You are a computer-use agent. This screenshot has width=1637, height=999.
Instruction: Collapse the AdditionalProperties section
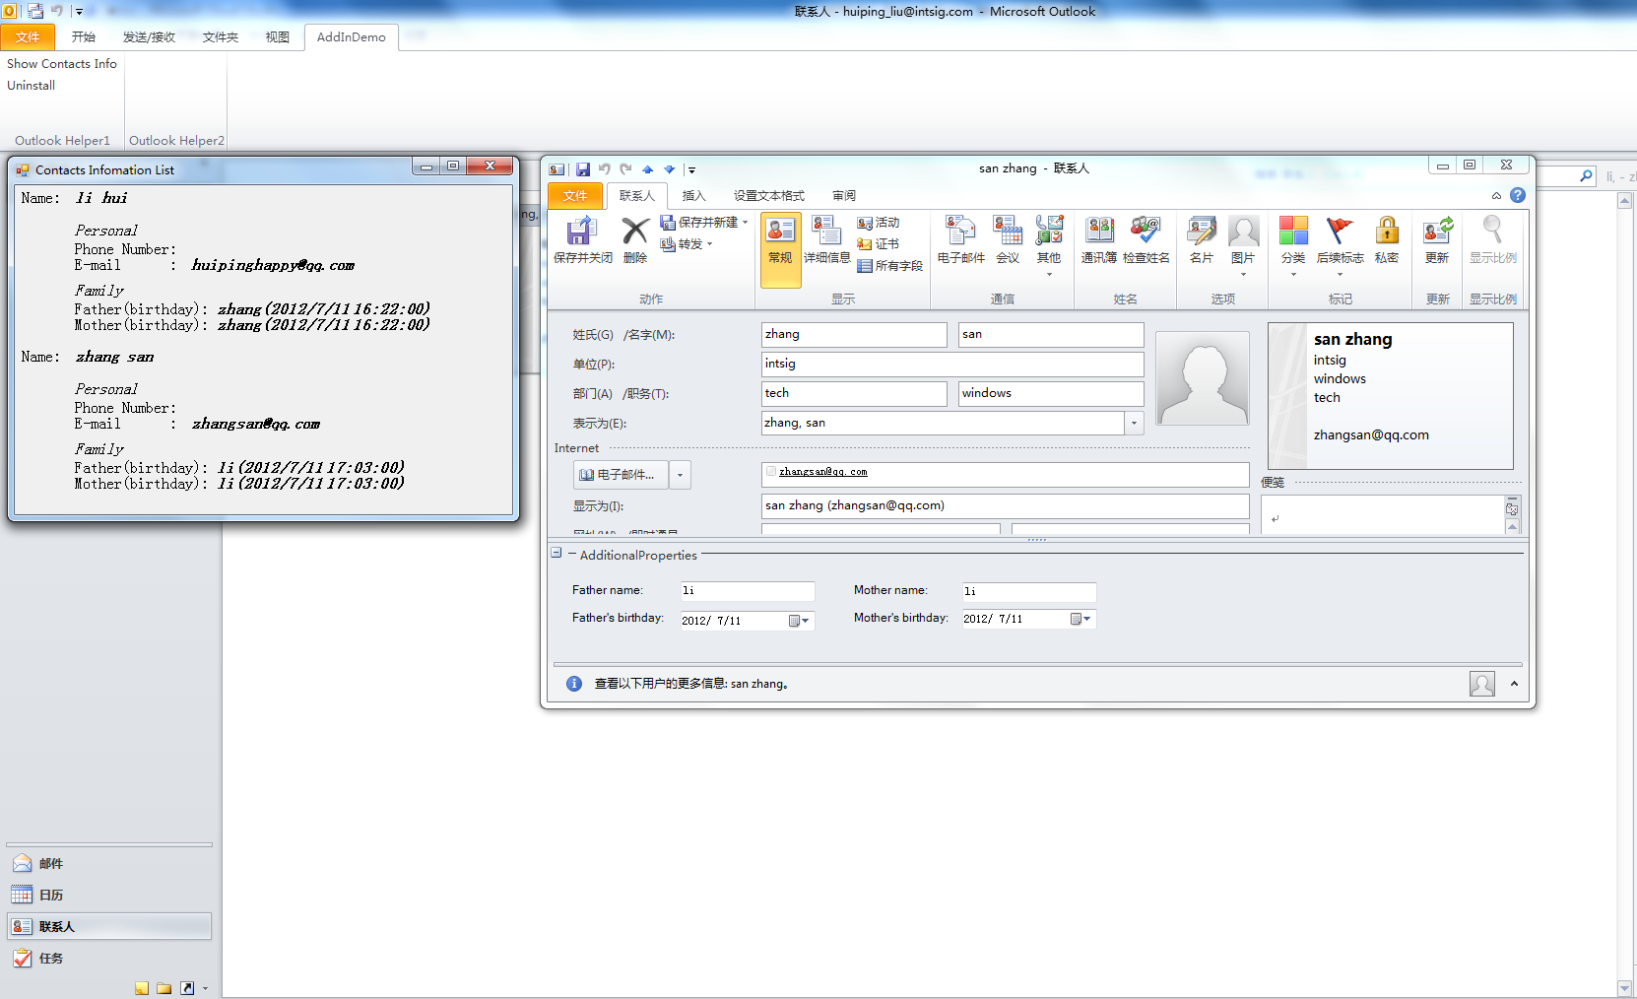click(557, 554)
